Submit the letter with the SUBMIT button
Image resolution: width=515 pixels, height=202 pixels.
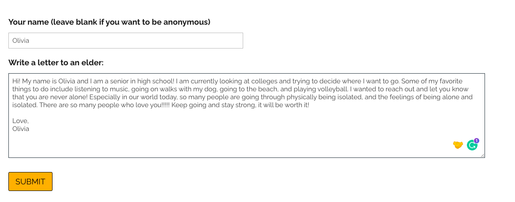point(30,181)
